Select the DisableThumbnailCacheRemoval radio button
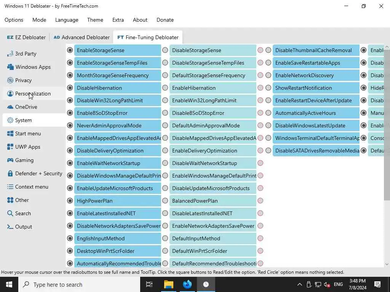390x292 pixels. pos(268,50)
